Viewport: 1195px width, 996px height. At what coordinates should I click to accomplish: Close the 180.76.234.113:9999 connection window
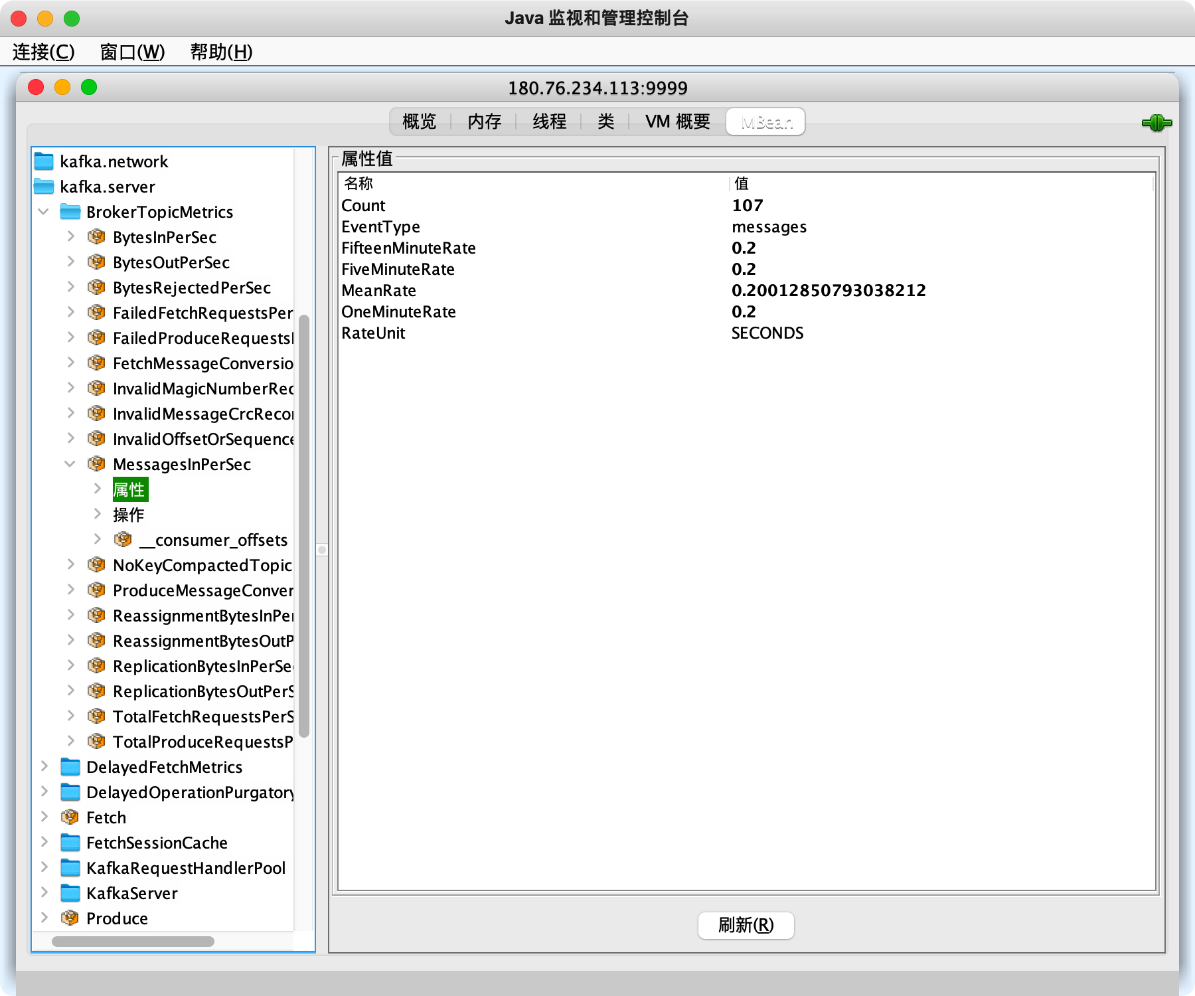coord(36,87)
